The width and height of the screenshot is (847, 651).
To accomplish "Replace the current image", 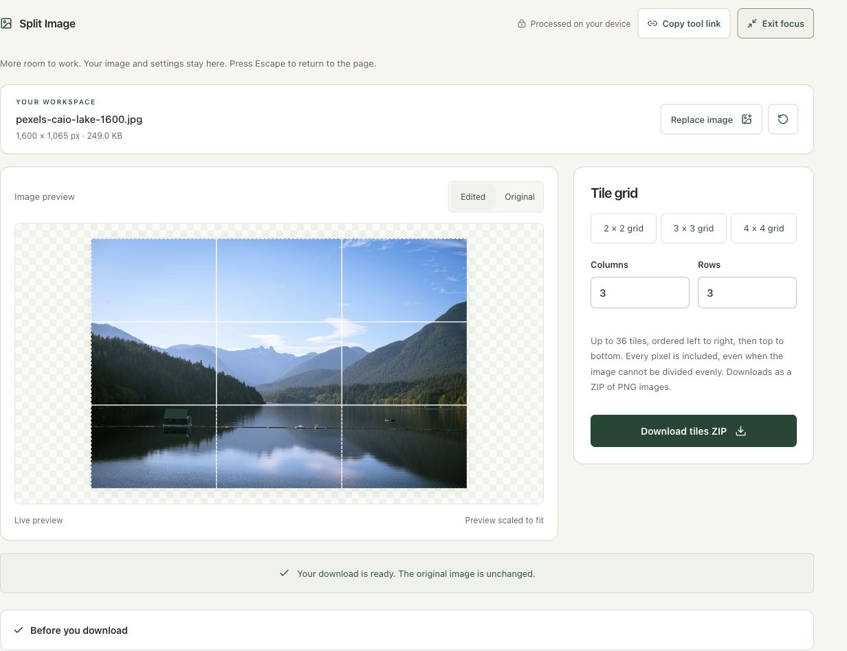I will [x=712, y=119].
